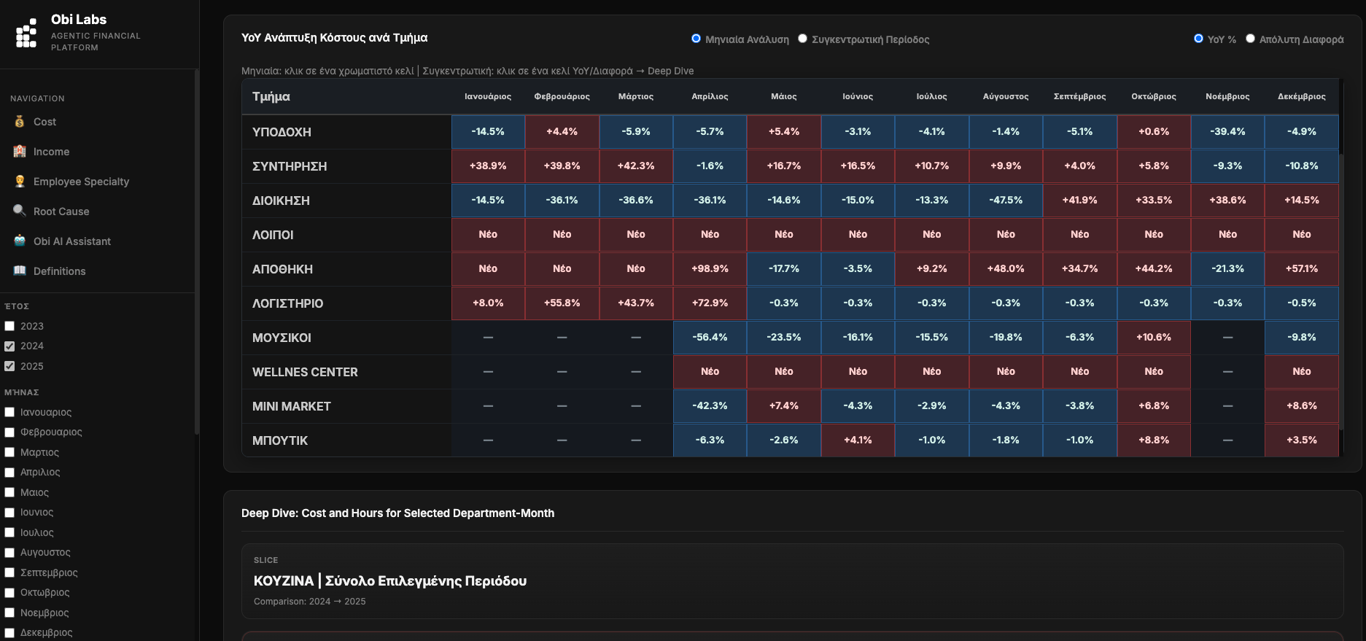Click the ΚΟΥΖΙΝΑ slice heading
Image resolution: width=1366 pixels, height=641 pixels.
point(390,581)
